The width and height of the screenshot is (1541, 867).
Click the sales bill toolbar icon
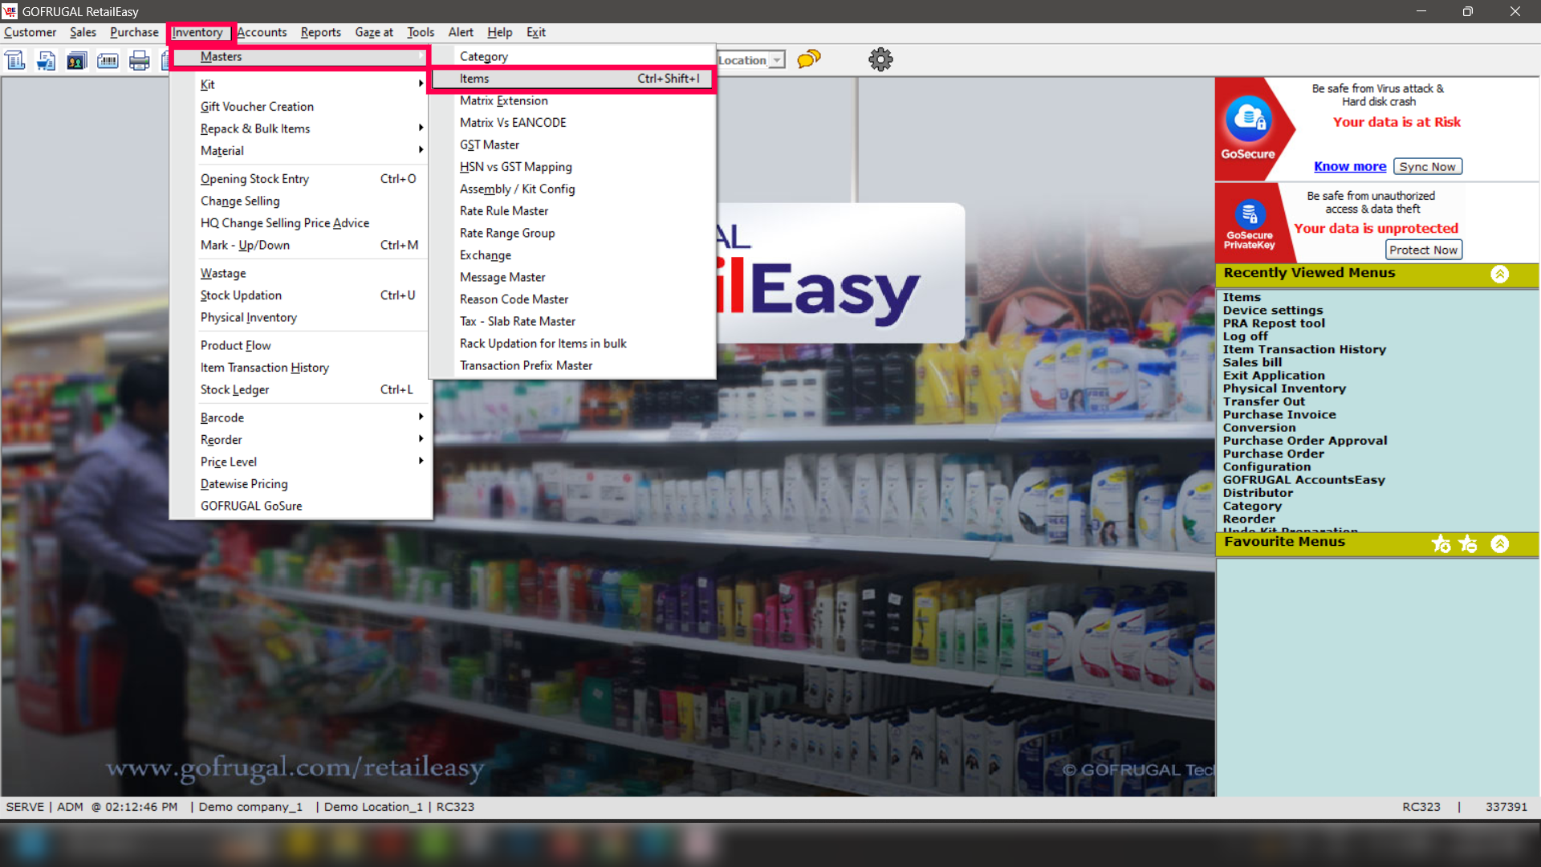(15, 60)
